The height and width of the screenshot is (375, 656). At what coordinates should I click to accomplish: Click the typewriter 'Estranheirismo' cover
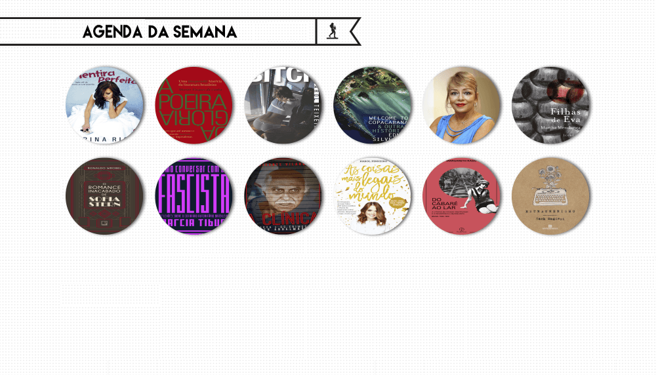550,195
